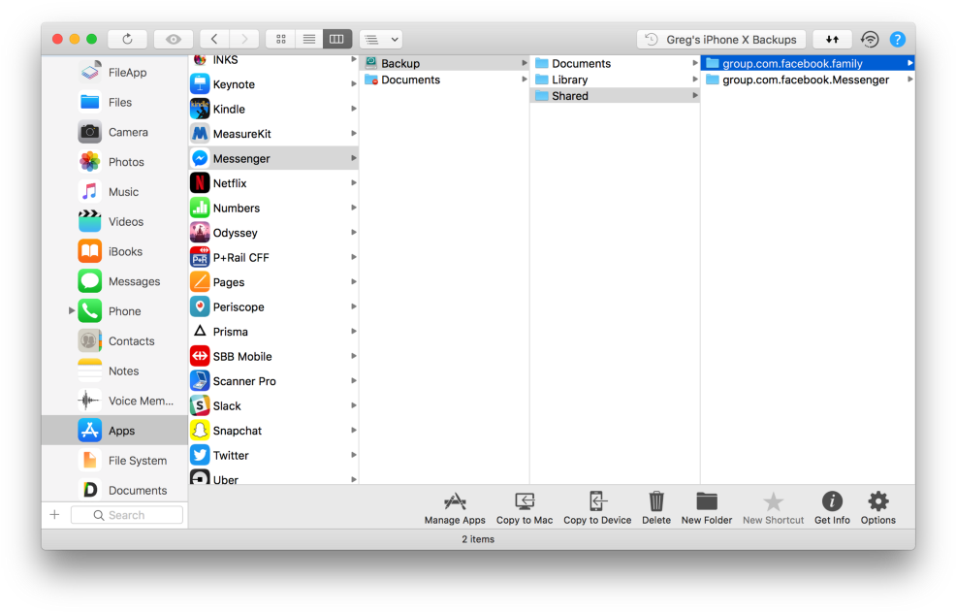Click the plus add button
Viewport: 956px width, 612px height.
pyautogui.click(x=54, y=515)
